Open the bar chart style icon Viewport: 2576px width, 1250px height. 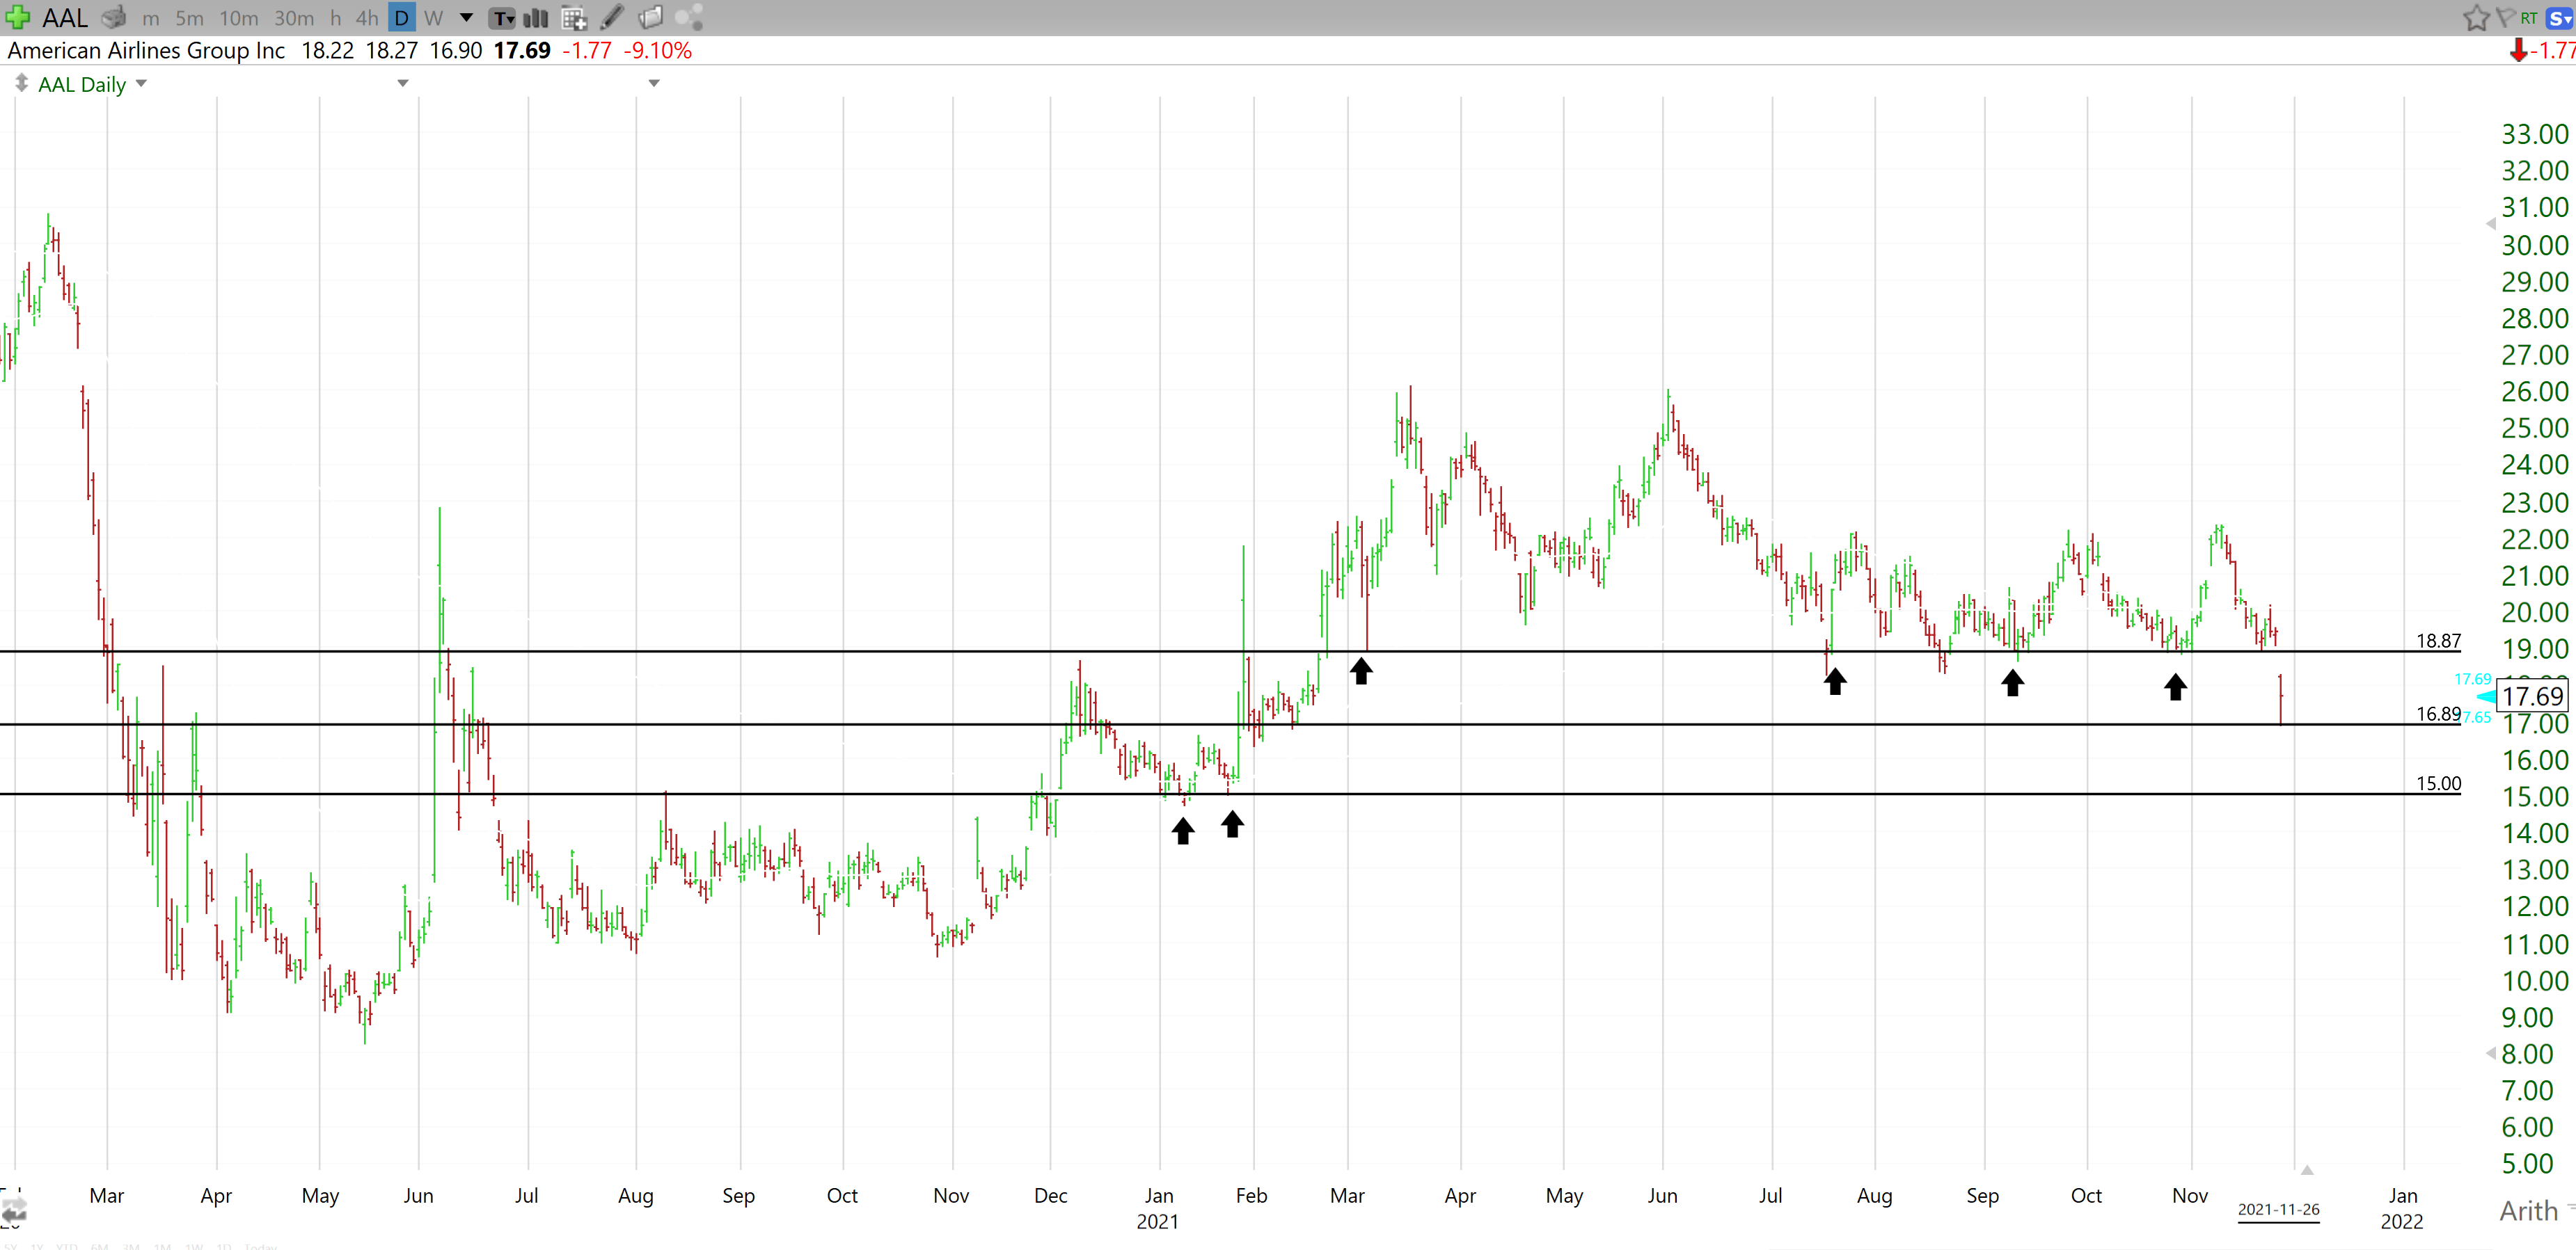tap(537, 17)
